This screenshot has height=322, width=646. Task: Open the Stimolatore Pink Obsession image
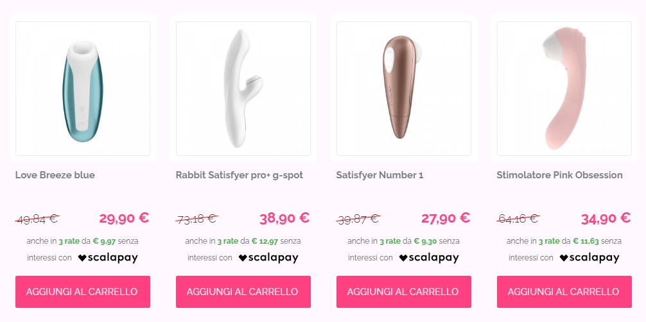tap(564, 89)
